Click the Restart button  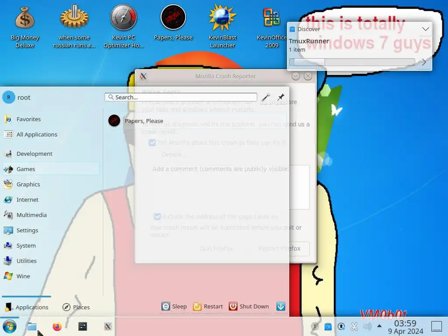click(x=208, y=306)
